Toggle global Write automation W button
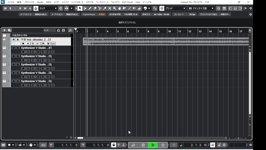The height and width of the screenshot is (150, 266). (25, 8)
